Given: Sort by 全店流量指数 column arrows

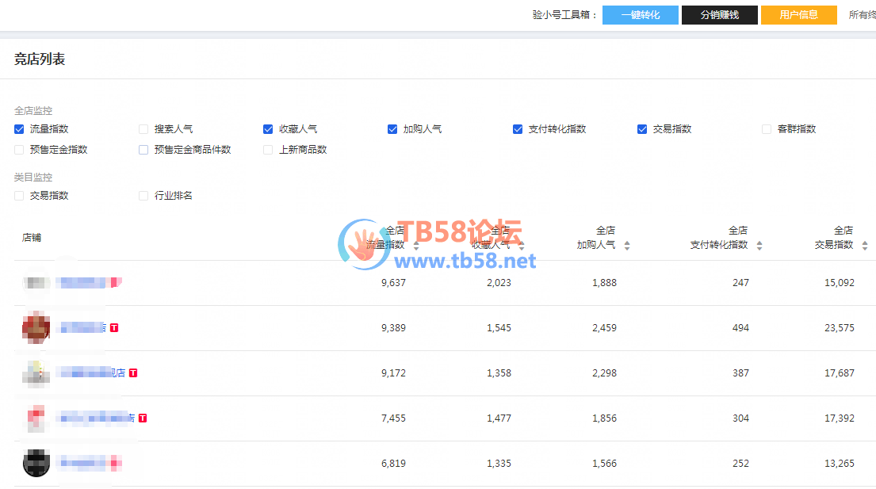Looking at the screenshot, I should [416, 246].
